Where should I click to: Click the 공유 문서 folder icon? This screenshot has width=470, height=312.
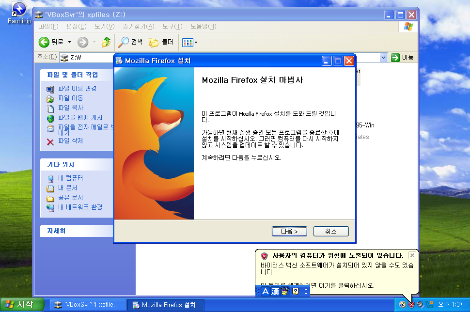coord(50,199)
